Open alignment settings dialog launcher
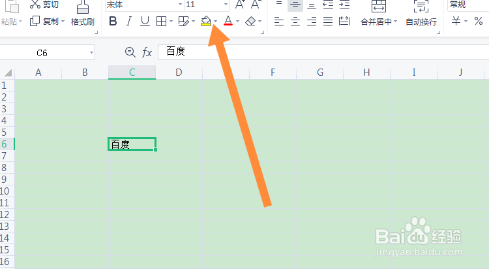The width and height of the screenshot is (489, 269). (x=439, y=32)
